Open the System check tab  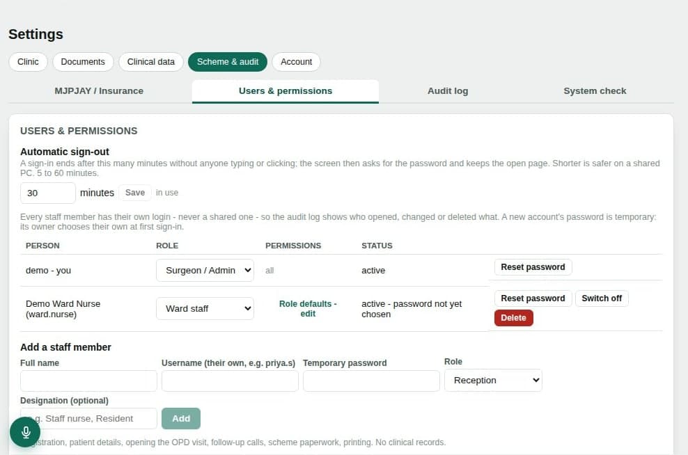tap(595, 91)
